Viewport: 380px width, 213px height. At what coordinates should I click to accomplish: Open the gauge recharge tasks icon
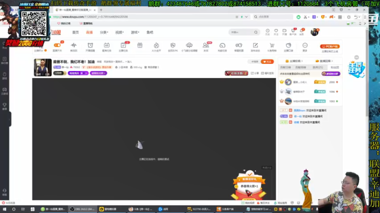click(222, 45)
